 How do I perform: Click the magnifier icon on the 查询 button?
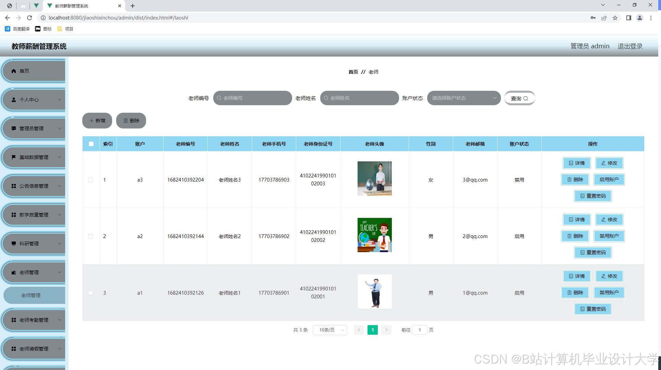(x=526, y=98)
